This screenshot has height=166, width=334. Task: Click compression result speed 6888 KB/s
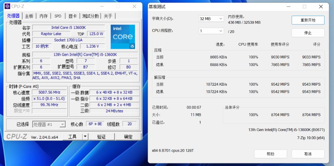[218, 65]
